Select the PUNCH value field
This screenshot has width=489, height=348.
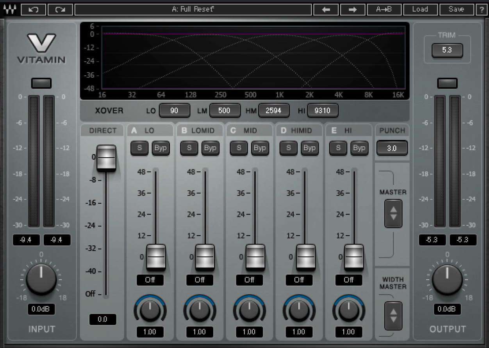[392, 148]
